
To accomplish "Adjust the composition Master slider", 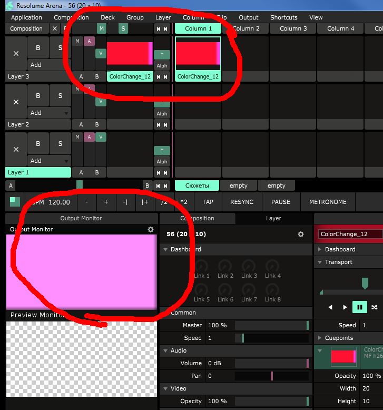I will (x=271, y=325).
